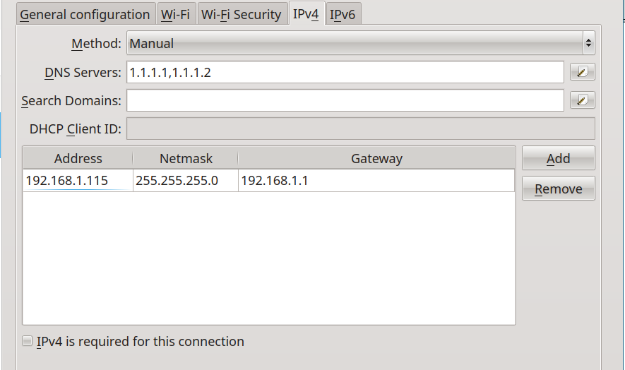Select the IPv6 tab
The width and height of the screenshot is (625, 370).
point(343,14)
